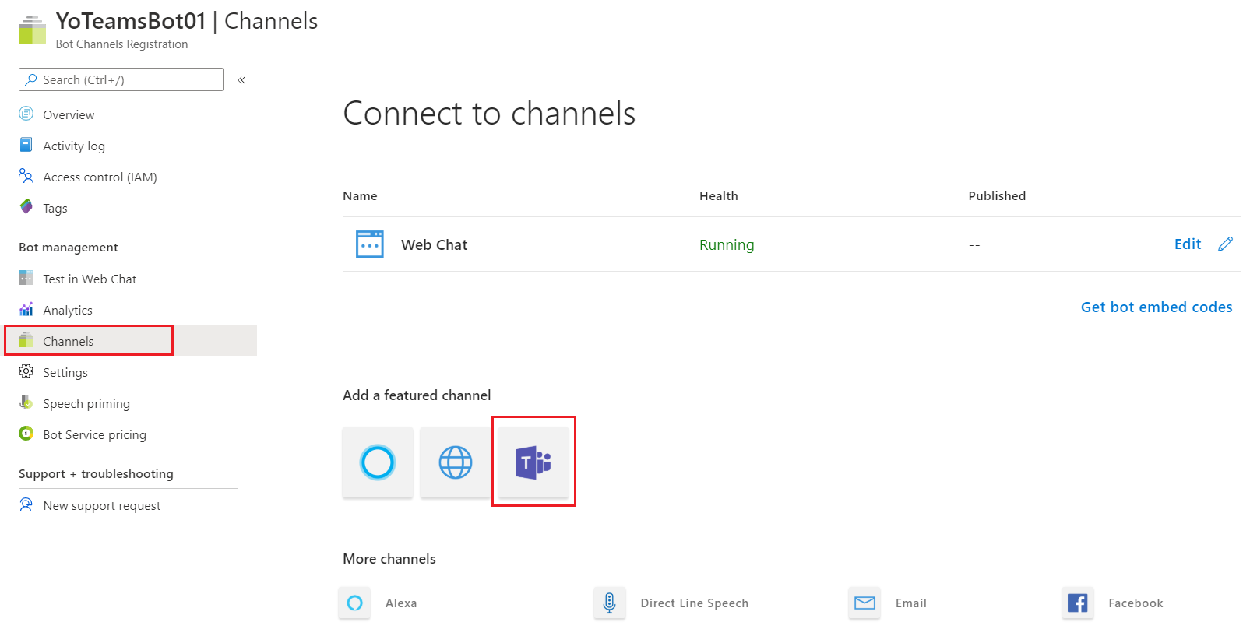Open the Activity log menu item

coord(74,146)
